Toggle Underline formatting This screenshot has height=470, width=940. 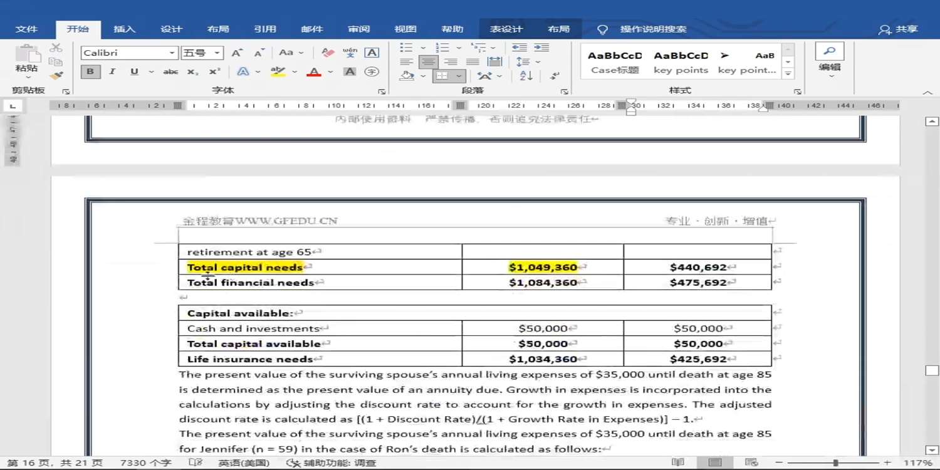click(x=134, y=72)
